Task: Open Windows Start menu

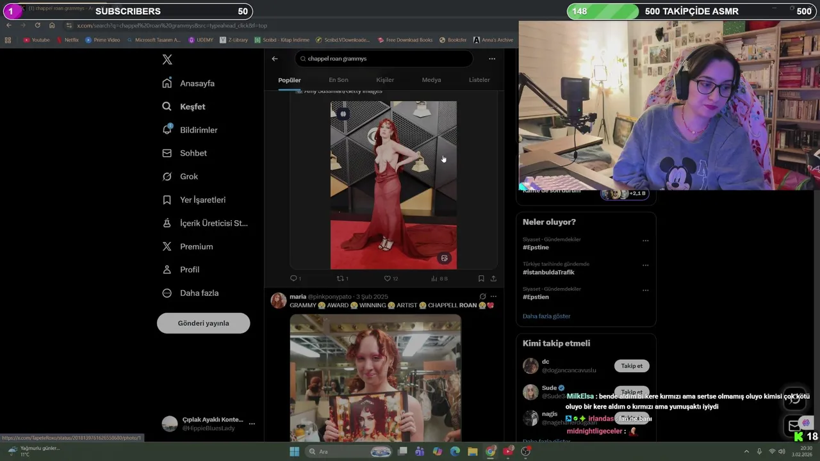Action: point(294,451)
